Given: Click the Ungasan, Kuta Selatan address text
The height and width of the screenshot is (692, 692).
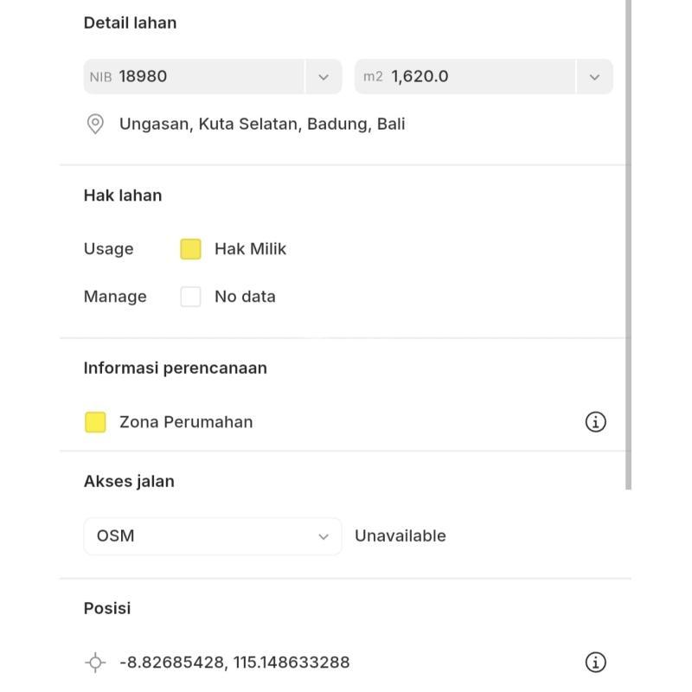Looking at the screenshot, I should click(x=262, y=124).
